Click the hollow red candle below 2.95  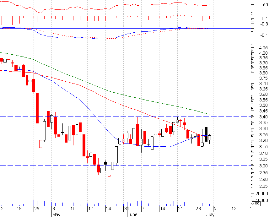pyautogui.click(x=109, y=176)
